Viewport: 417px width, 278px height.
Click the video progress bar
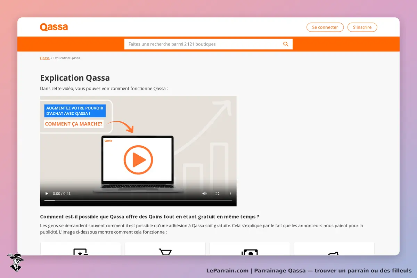click(138, 201)
